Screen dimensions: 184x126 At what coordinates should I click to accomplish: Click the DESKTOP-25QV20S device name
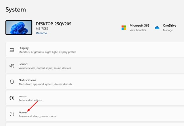point(53,23)
